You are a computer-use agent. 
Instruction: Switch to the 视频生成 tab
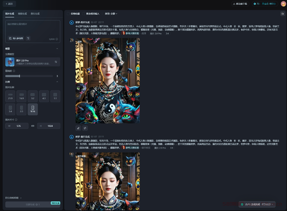[x=22, y=14]
